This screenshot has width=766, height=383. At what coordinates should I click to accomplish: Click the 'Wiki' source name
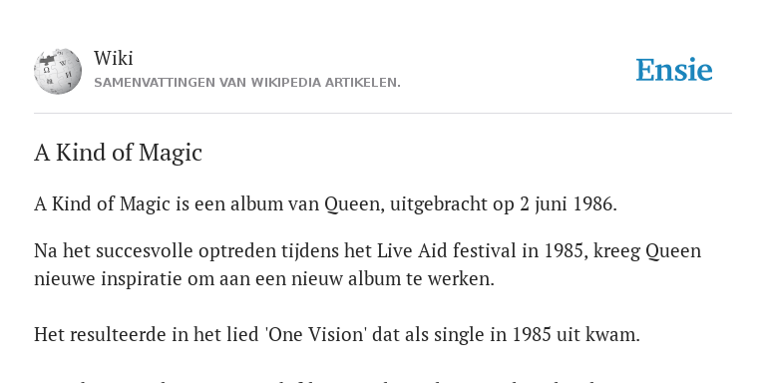tap(113, 58)
